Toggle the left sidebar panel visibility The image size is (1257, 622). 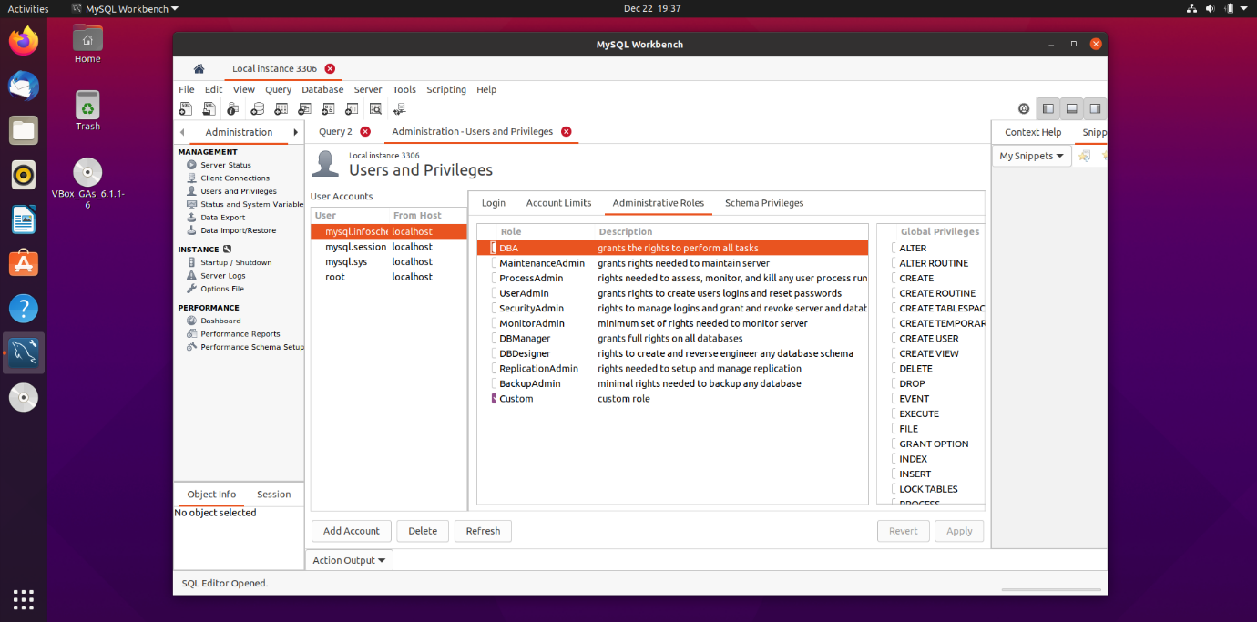tap(1048, 108)
